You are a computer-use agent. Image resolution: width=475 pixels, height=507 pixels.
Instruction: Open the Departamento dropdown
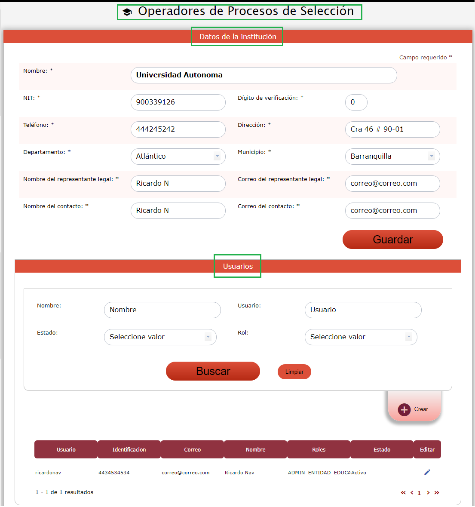178,157
